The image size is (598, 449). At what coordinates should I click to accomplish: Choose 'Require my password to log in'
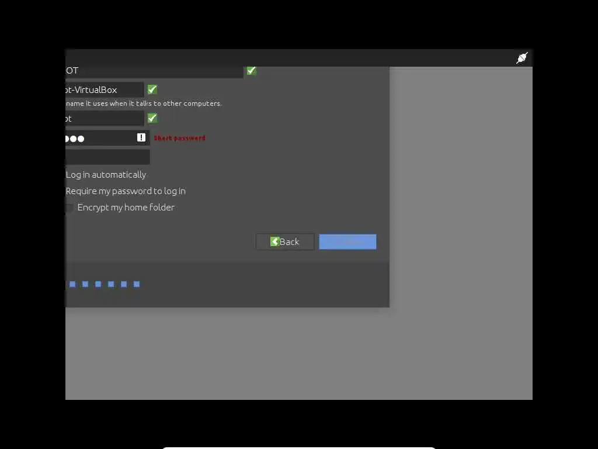pos(126,191)
